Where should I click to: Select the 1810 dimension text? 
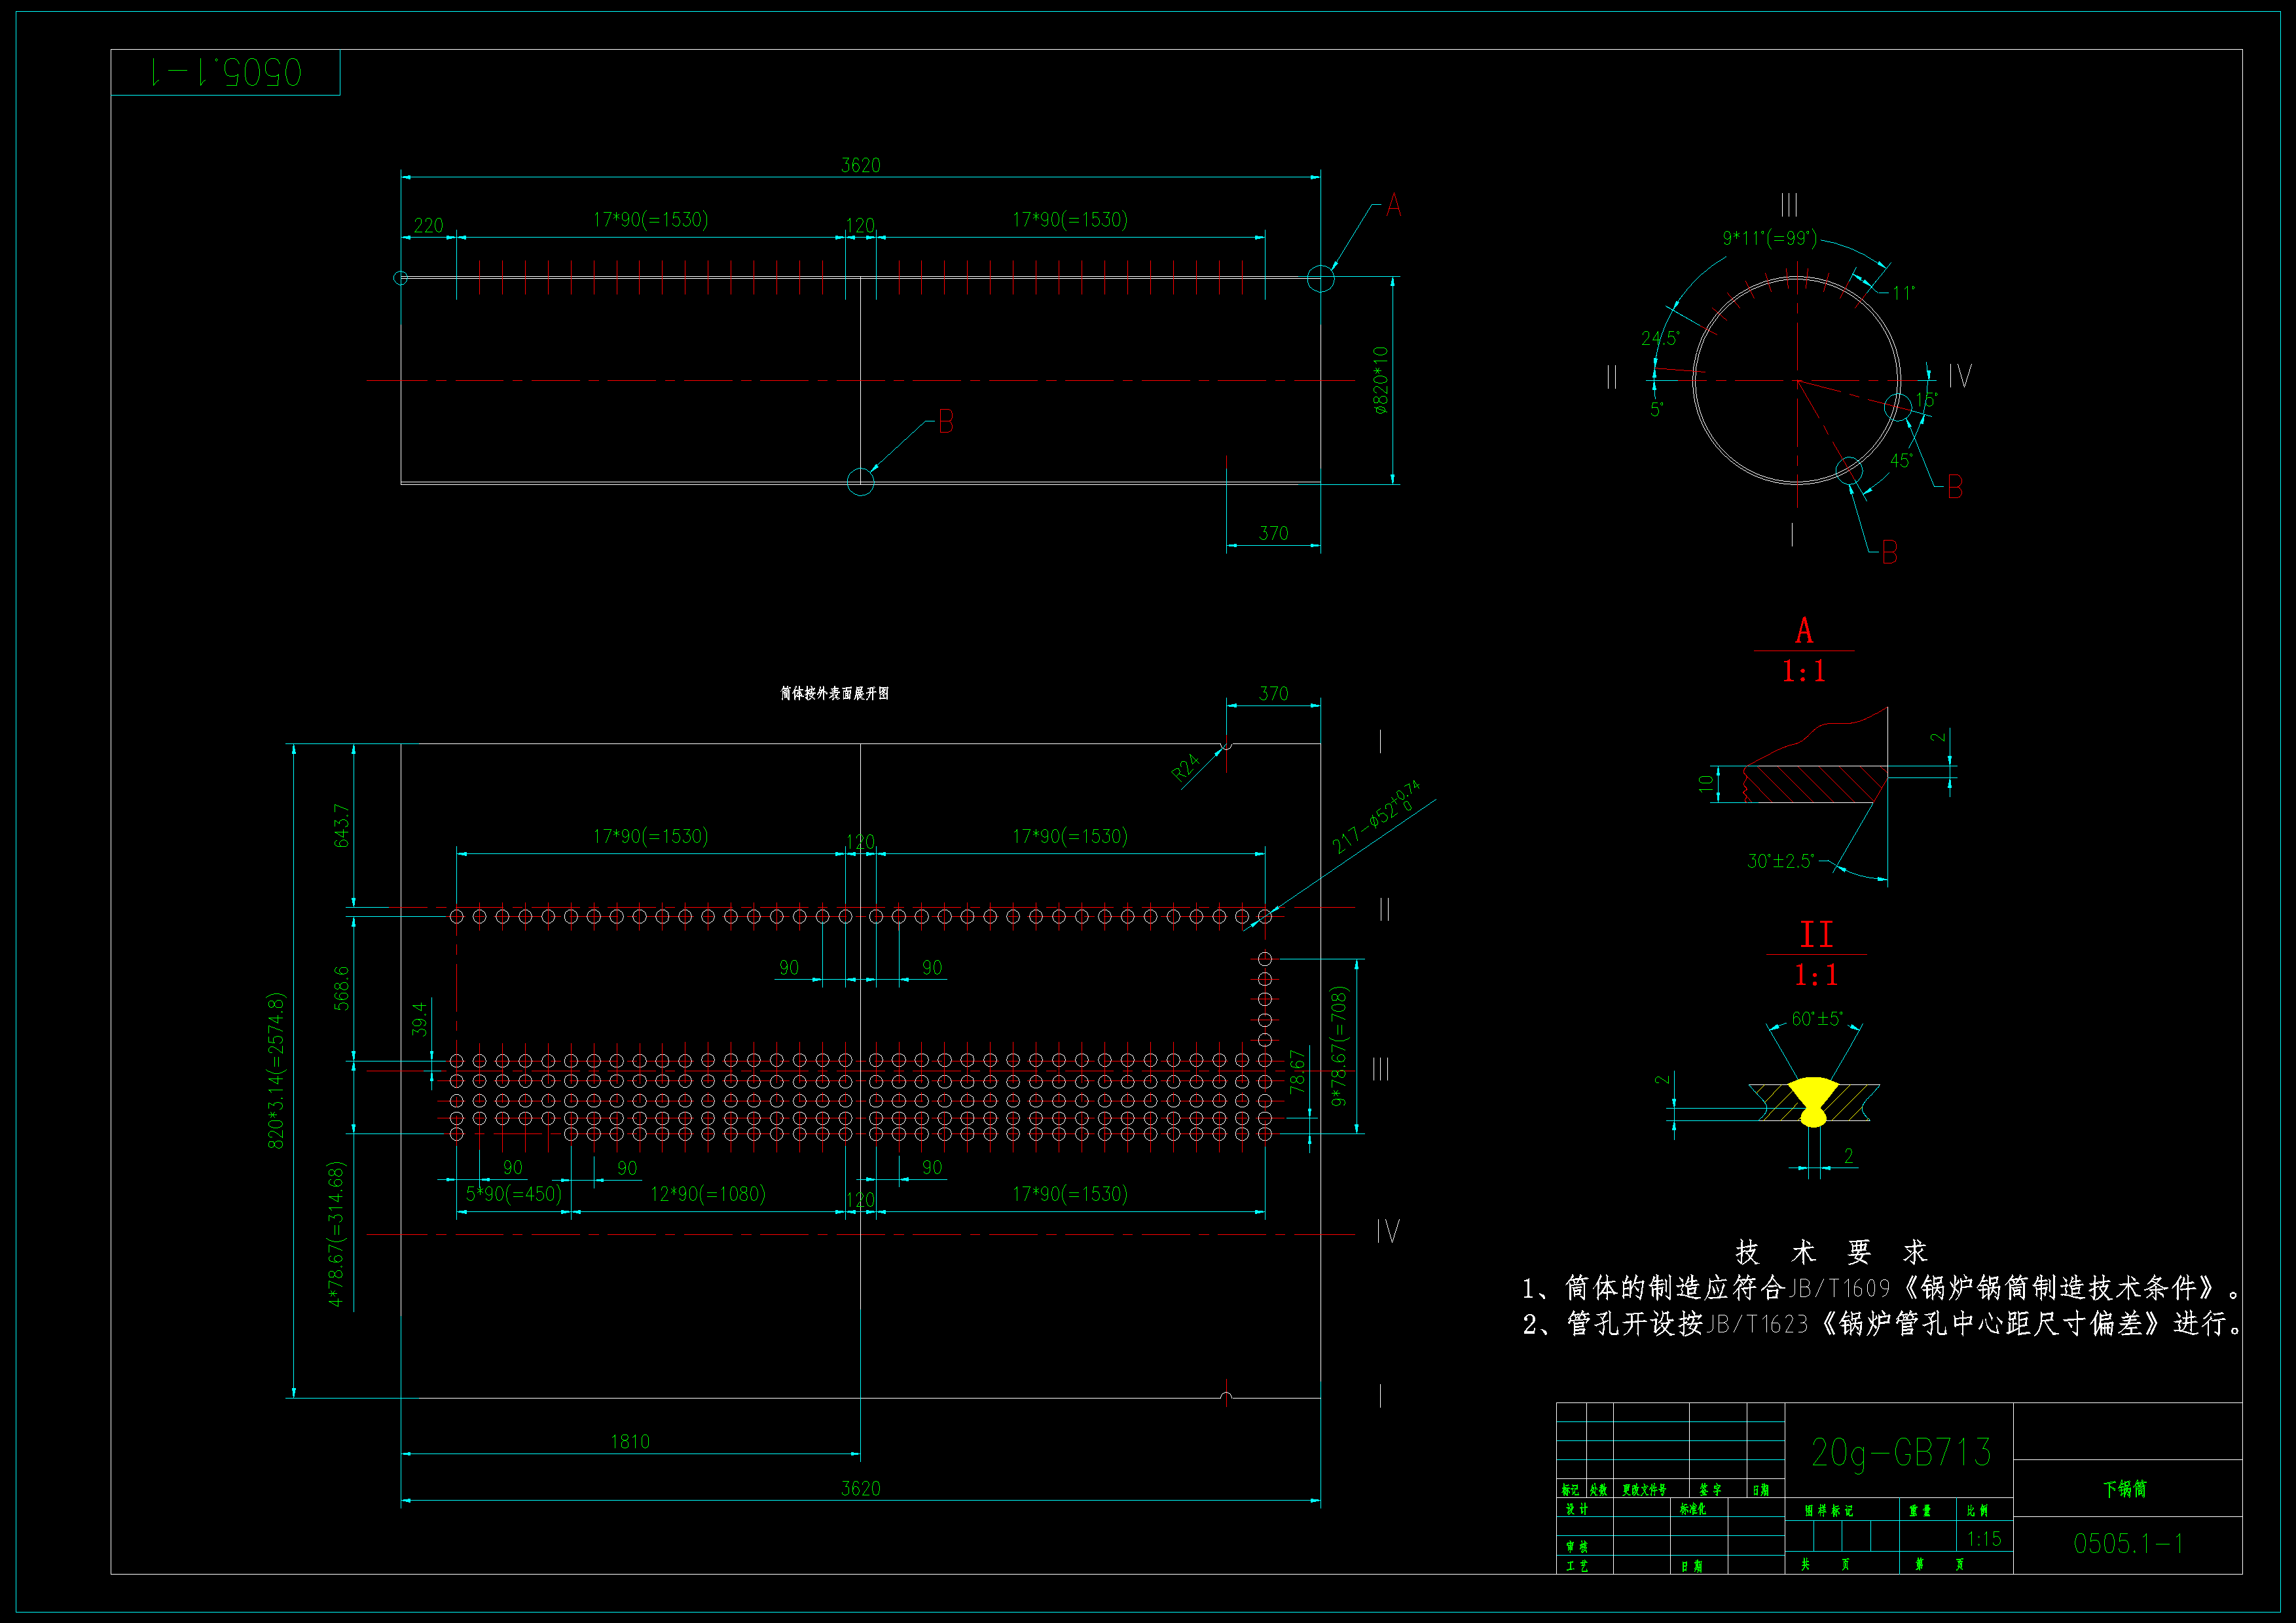click(630, 1441)
